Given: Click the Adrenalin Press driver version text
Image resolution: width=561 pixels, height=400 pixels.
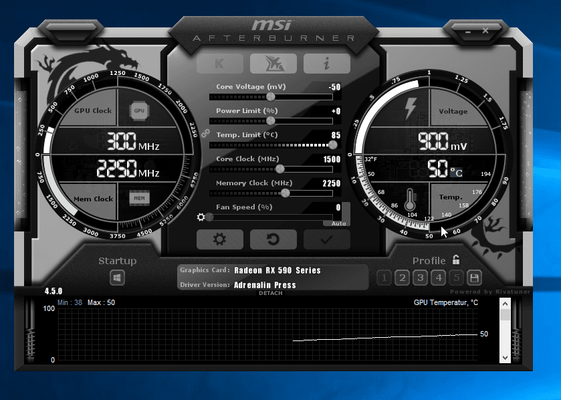Looking at the screenshot, I should click(265, 285).
